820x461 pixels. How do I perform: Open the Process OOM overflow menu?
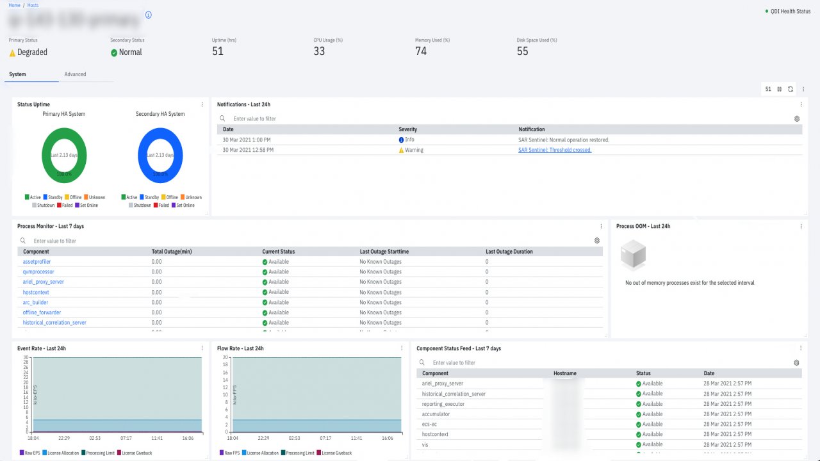(x=801, y=226)
